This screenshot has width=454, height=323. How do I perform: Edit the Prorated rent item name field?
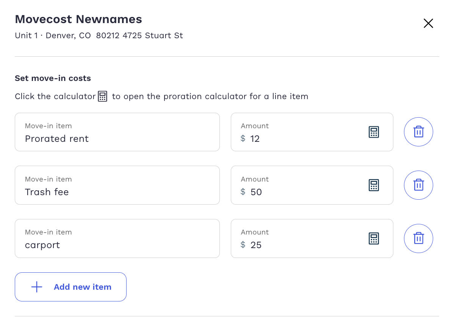[x=117, y=138]
